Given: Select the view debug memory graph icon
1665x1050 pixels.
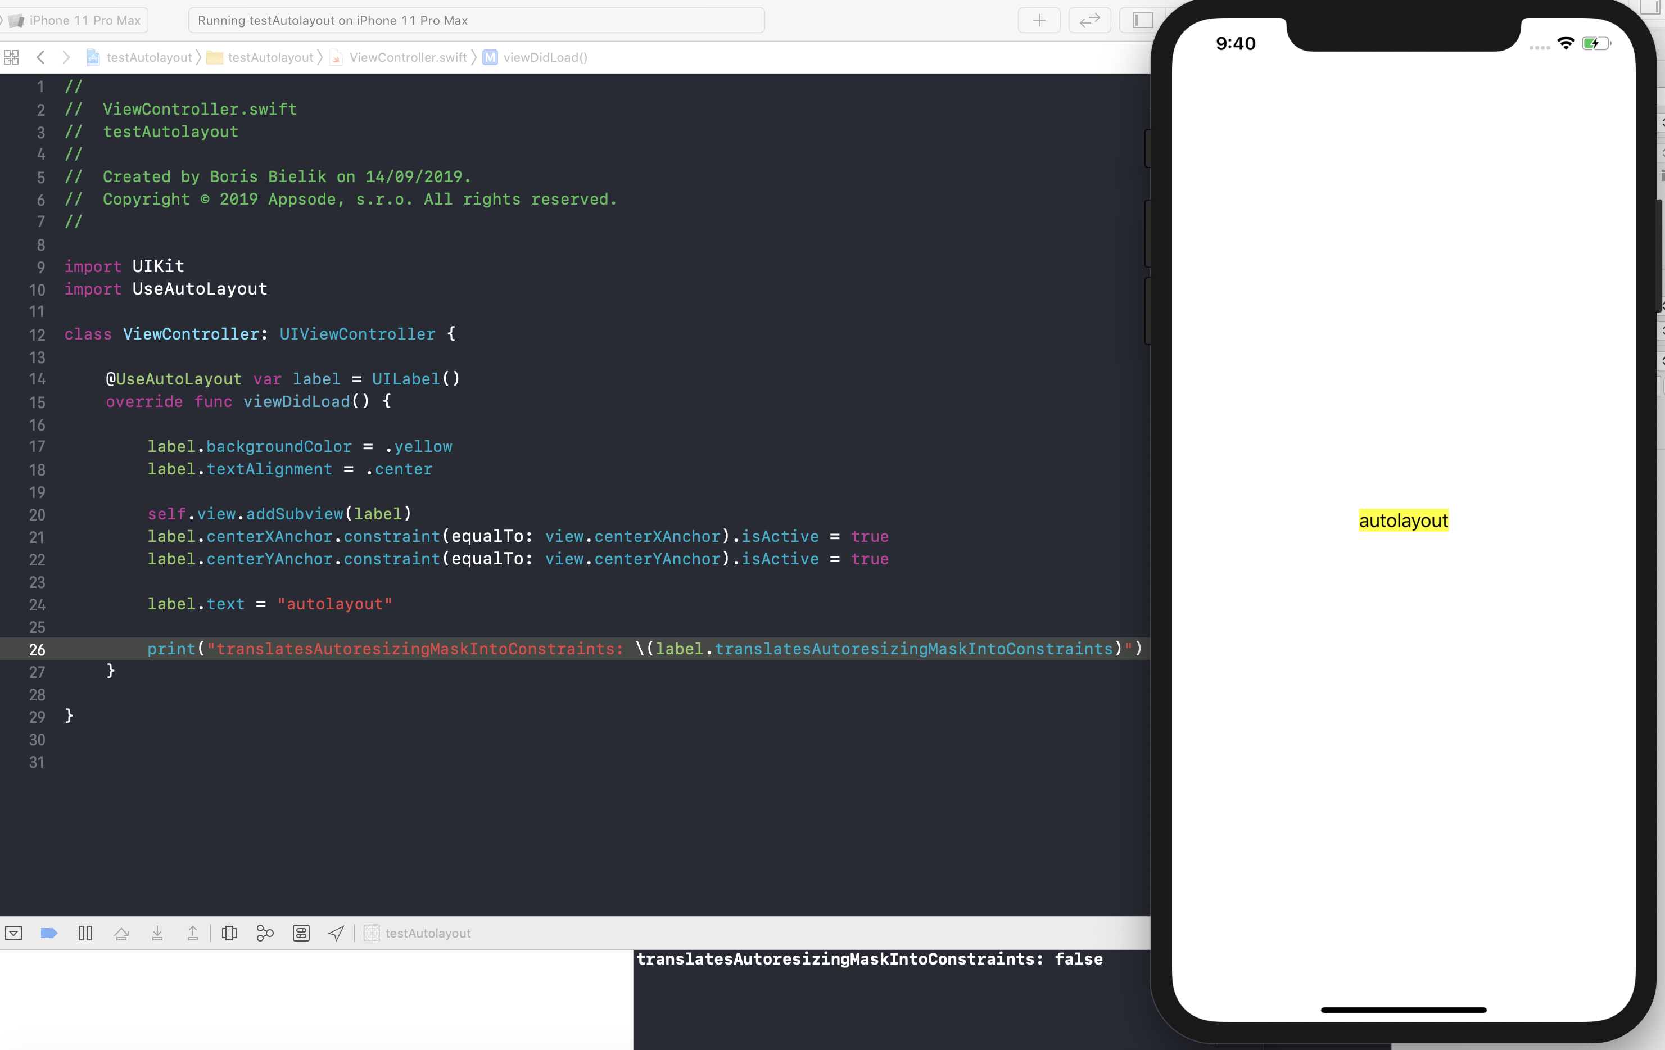Looking at the screenshot, I should click(x=266, y=933).
